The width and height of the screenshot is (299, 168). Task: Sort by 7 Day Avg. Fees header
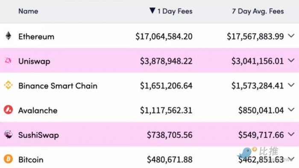(x=258, y=11)
